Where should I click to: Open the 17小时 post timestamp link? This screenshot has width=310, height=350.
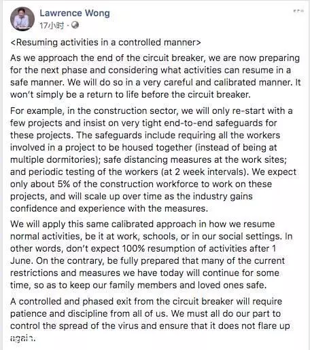pos(52,26)
